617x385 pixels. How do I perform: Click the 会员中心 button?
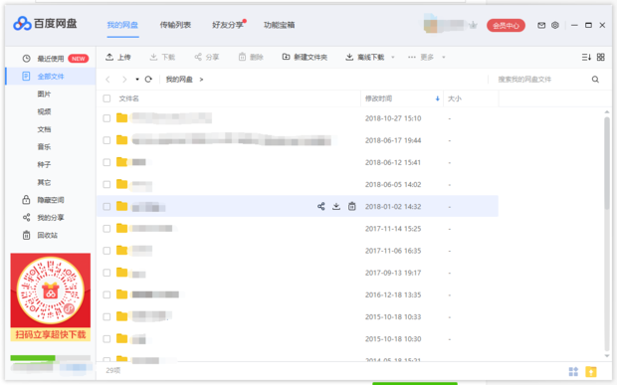[x=506, y=26]
